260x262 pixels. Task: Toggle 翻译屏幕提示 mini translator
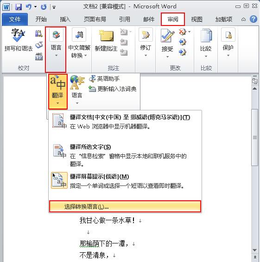[125, 181]
